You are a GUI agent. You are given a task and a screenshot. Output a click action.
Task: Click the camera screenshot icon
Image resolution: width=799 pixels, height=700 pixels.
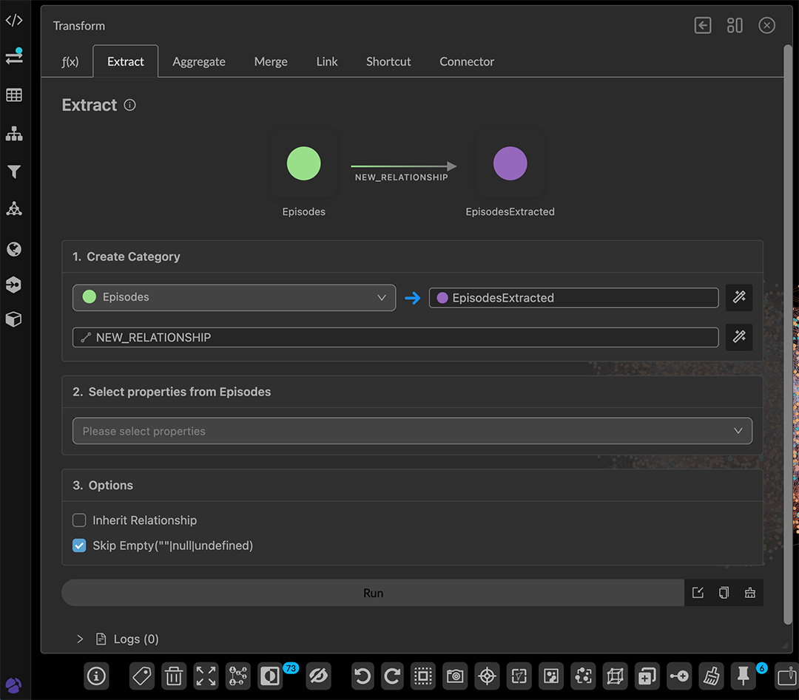click(455, 676)
